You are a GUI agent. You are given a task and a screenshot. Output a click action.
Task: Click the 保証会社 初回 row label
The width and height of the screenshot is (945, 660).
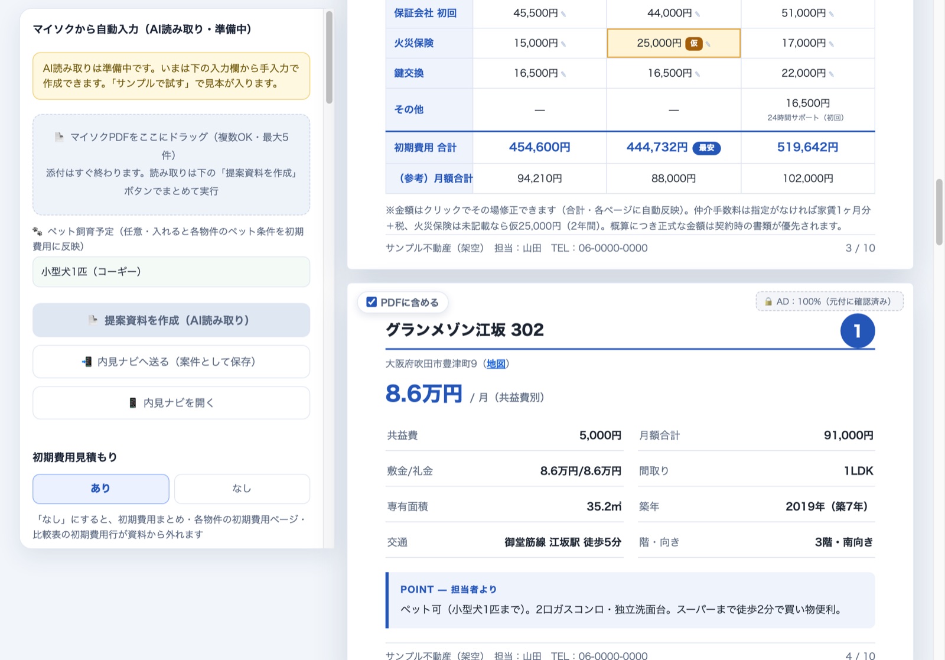pos(425,13)
